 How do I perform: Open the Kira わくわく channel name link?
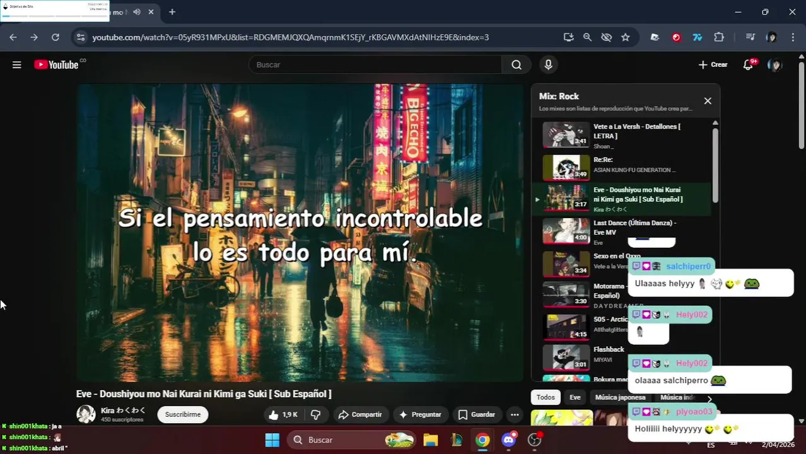tap(123, 410)
